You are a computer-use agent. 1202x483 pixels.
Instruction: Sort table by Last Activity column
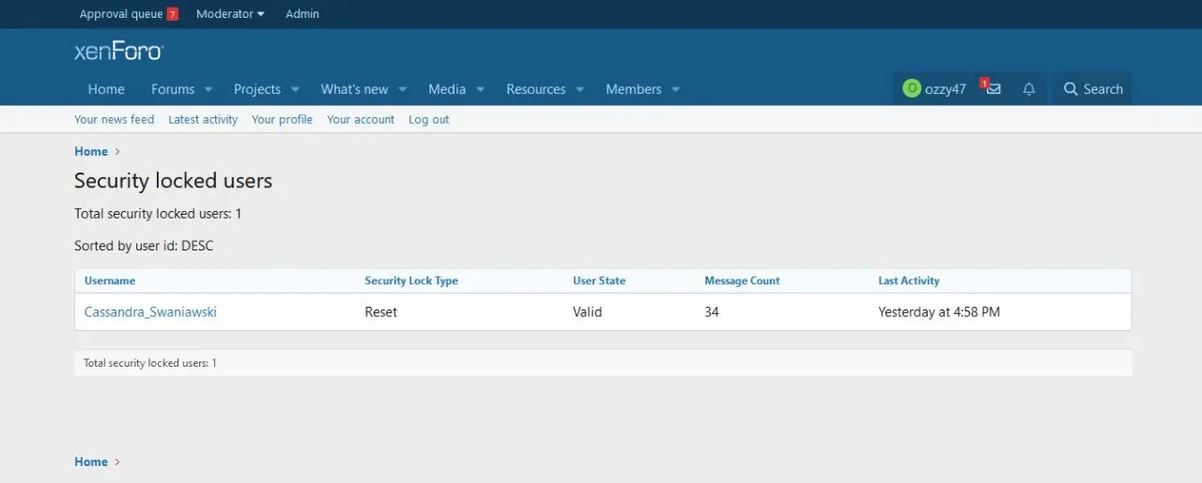(908, 280)
